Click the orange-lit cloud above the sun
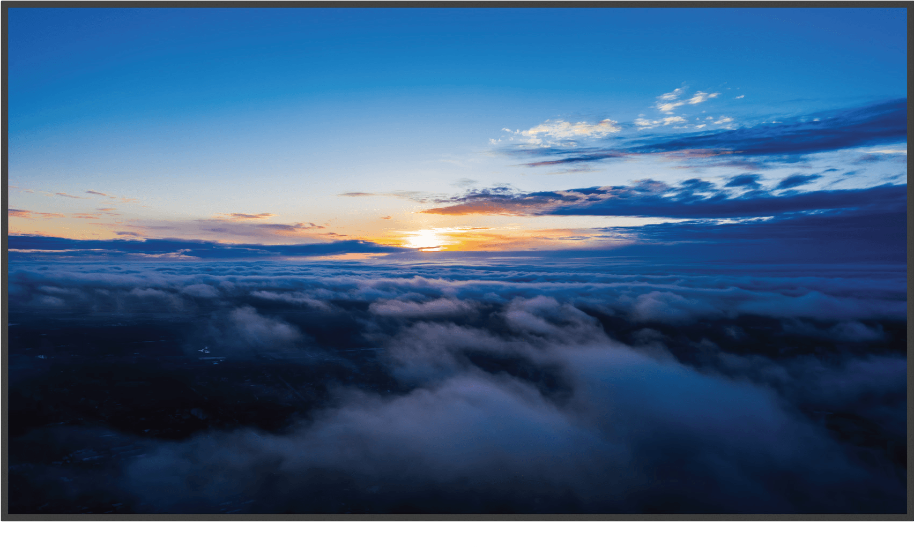The image size is (914, 547). pyautogui.click(x=472, y=206)
